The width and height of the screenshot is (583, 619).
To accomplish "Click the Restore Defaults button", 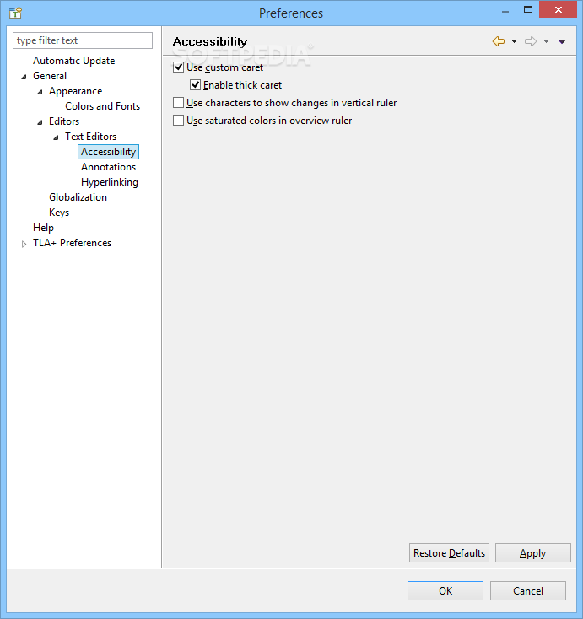I will [449, 552].
